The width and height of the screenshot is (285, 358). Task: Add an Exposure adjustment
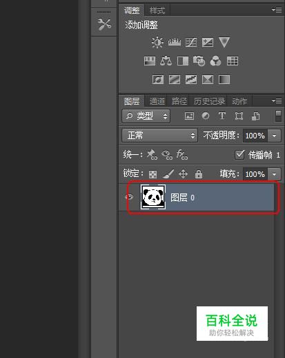[x=208, y=43]
